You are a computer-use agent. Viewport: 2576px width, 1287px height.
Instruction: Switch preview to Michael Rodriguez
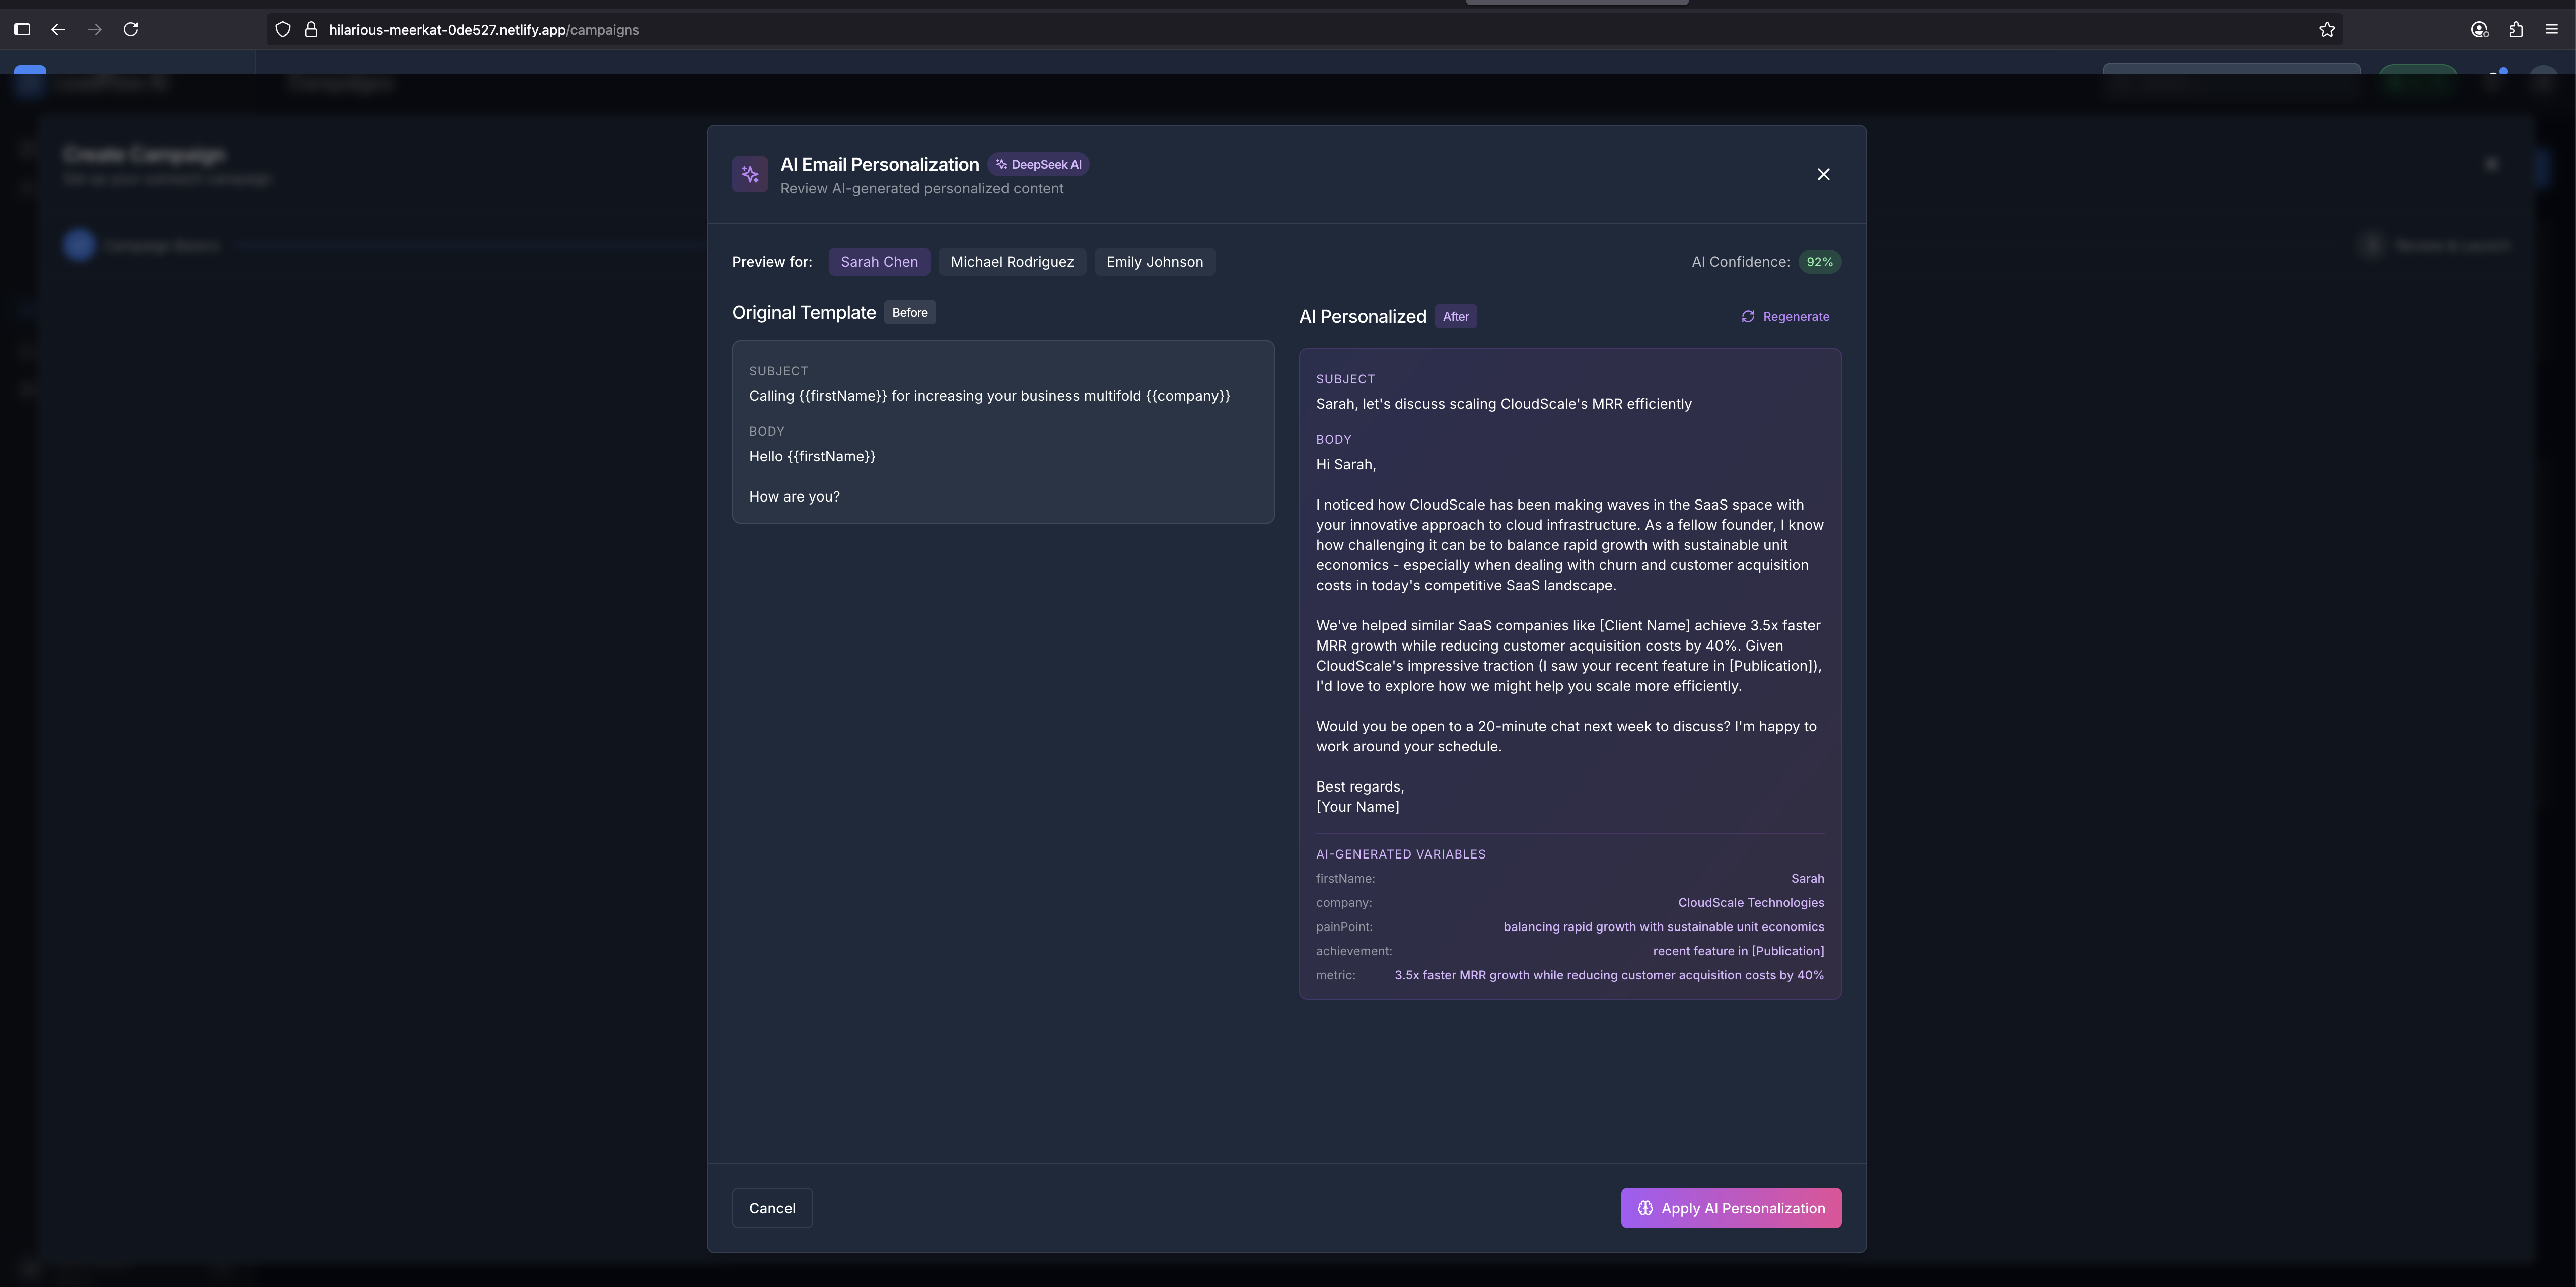click(x=1012, y=262)
